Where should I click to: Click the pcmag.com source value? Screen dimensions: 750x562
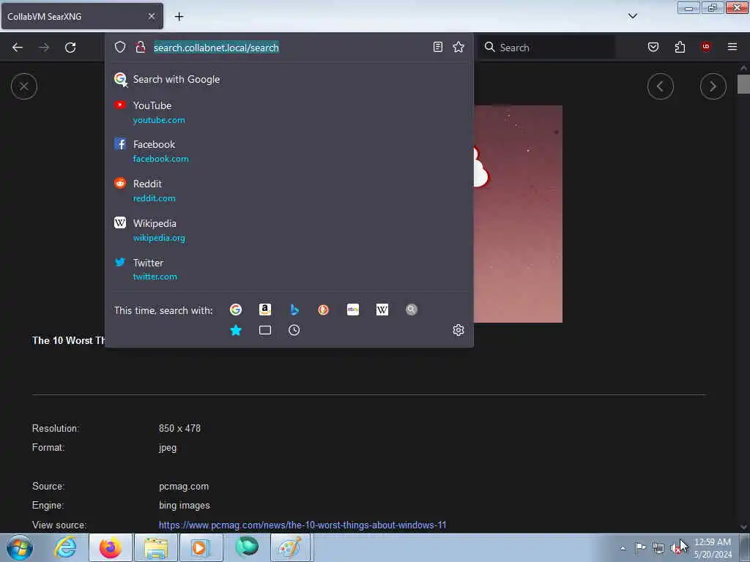pos(184,487)
